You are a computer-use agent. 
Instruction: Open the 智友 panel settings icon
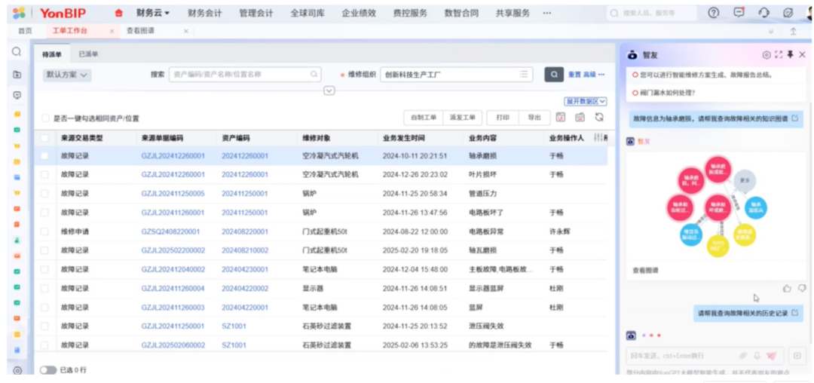(767, 55)
